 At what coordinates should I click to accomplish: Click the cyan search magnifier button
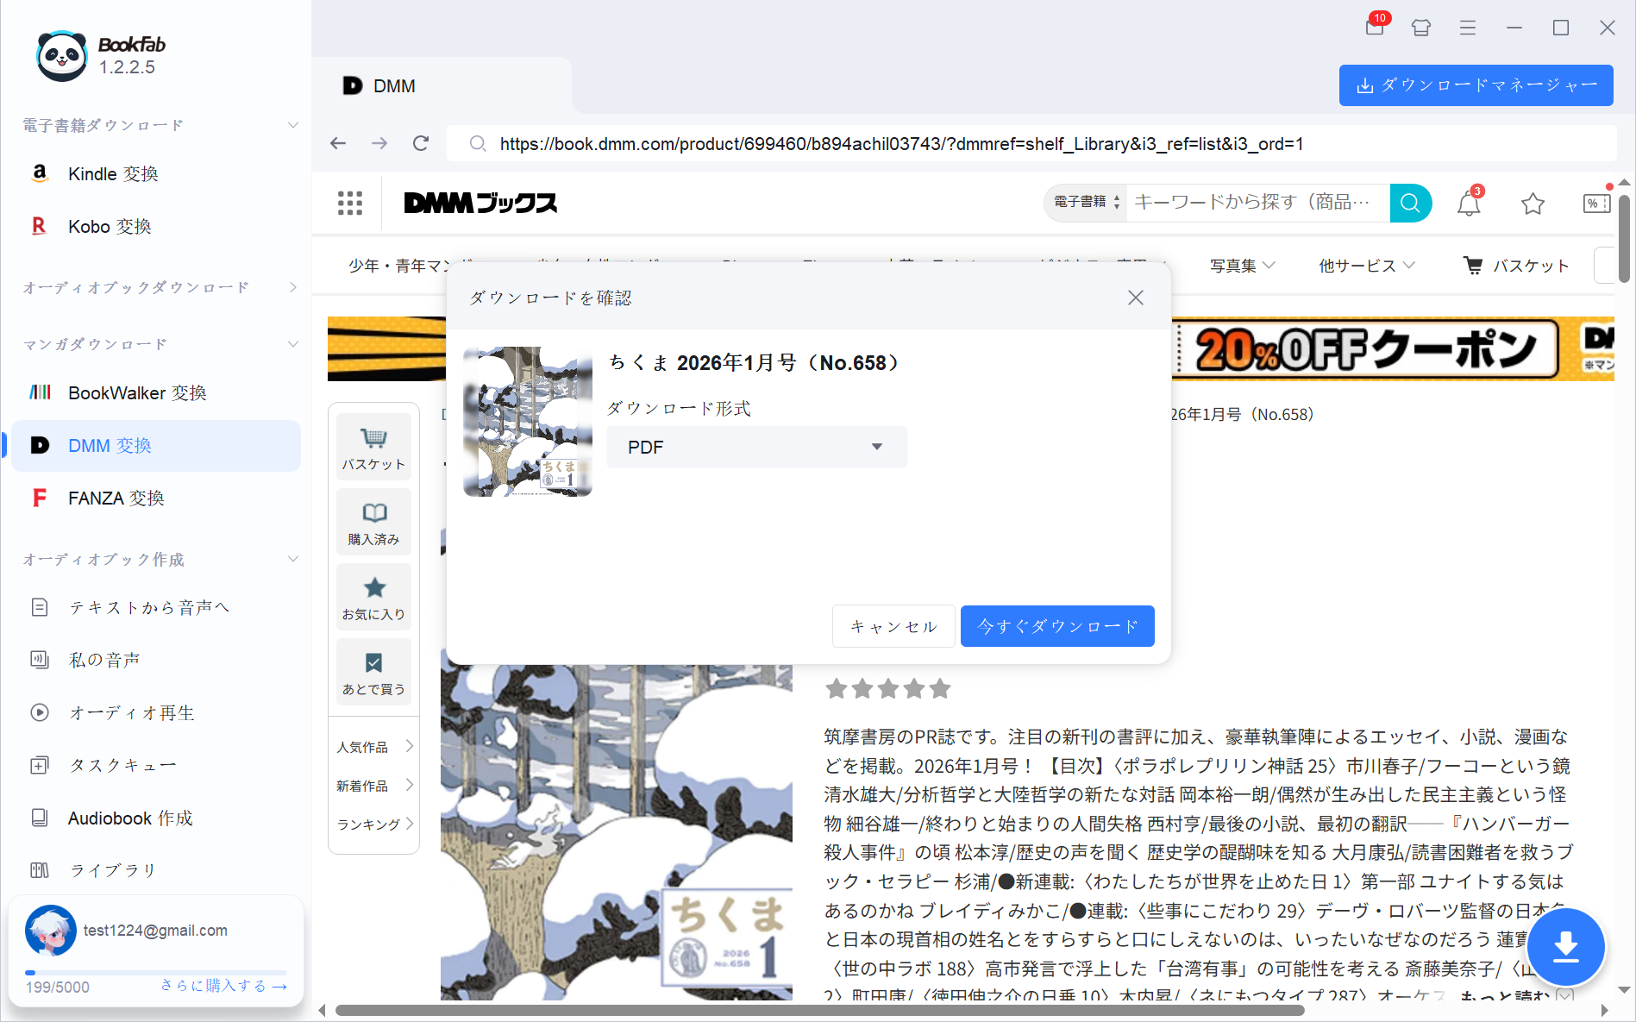(1410, 203)
